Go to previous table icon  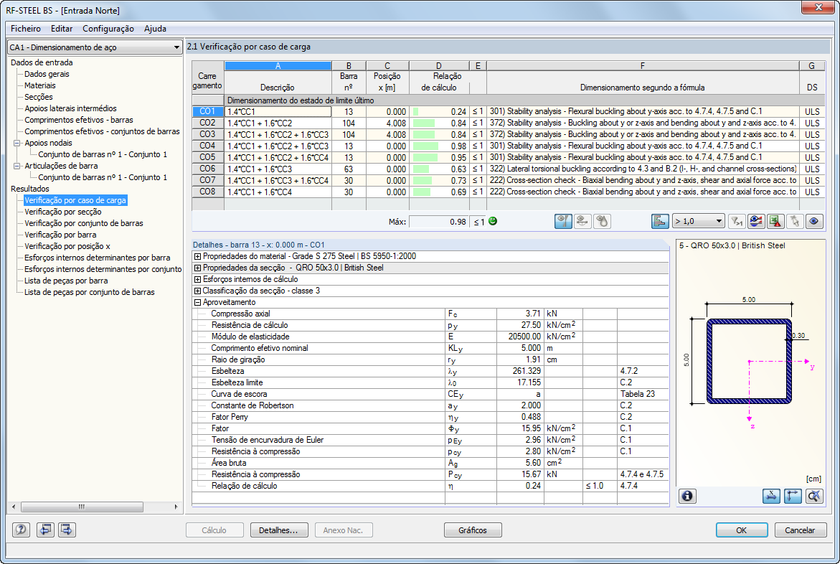45,530
